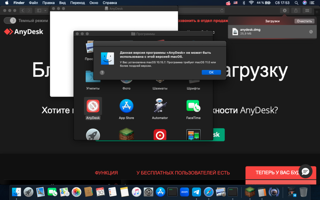Open System Preferences from the Dock
The height and width of the screenshot is (200, 320).
tap(148, 192)
